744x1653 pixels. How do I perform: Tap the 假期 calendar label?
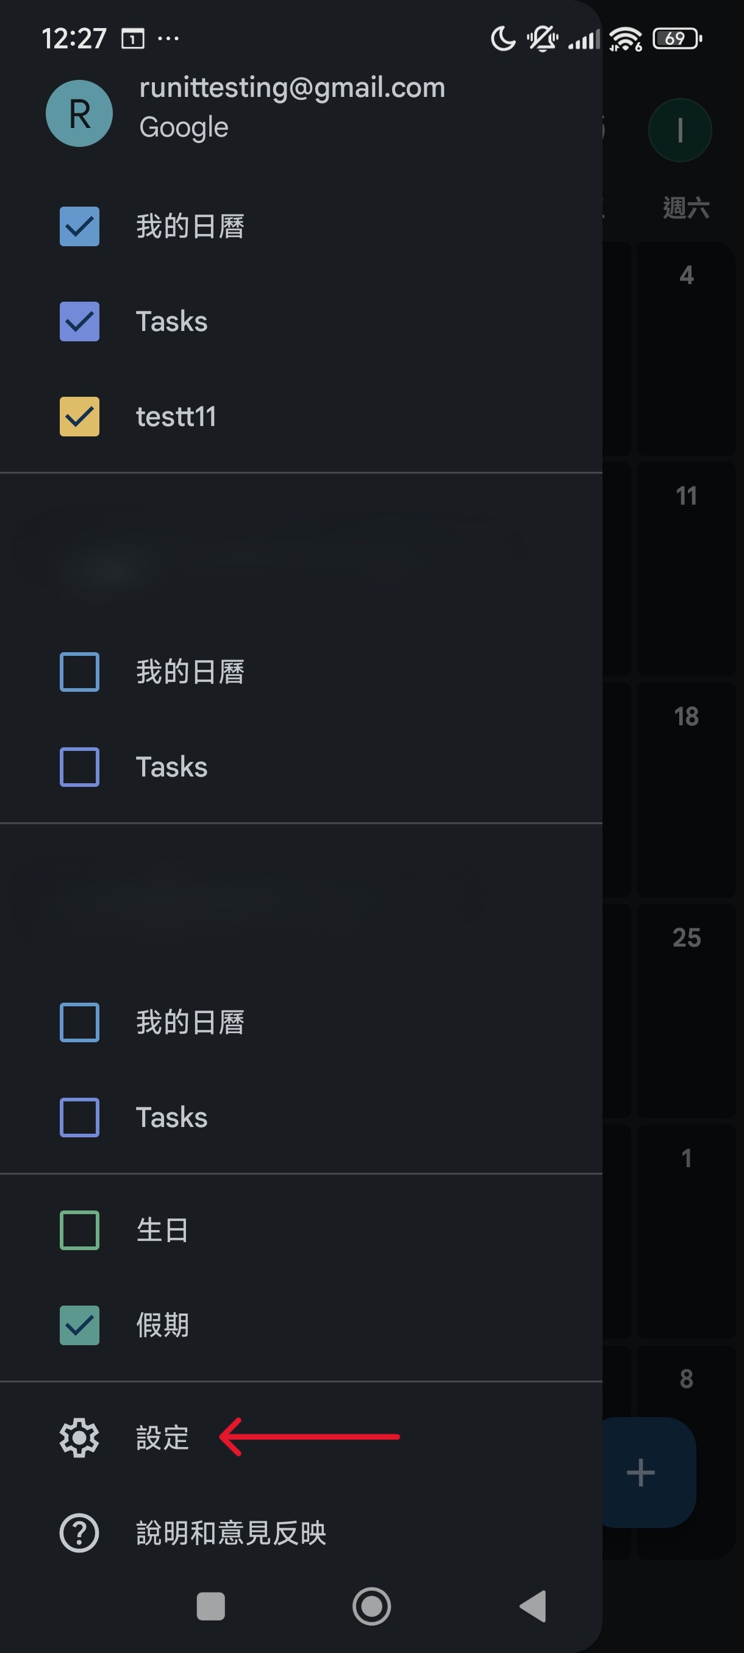(x=162, y=1325)
